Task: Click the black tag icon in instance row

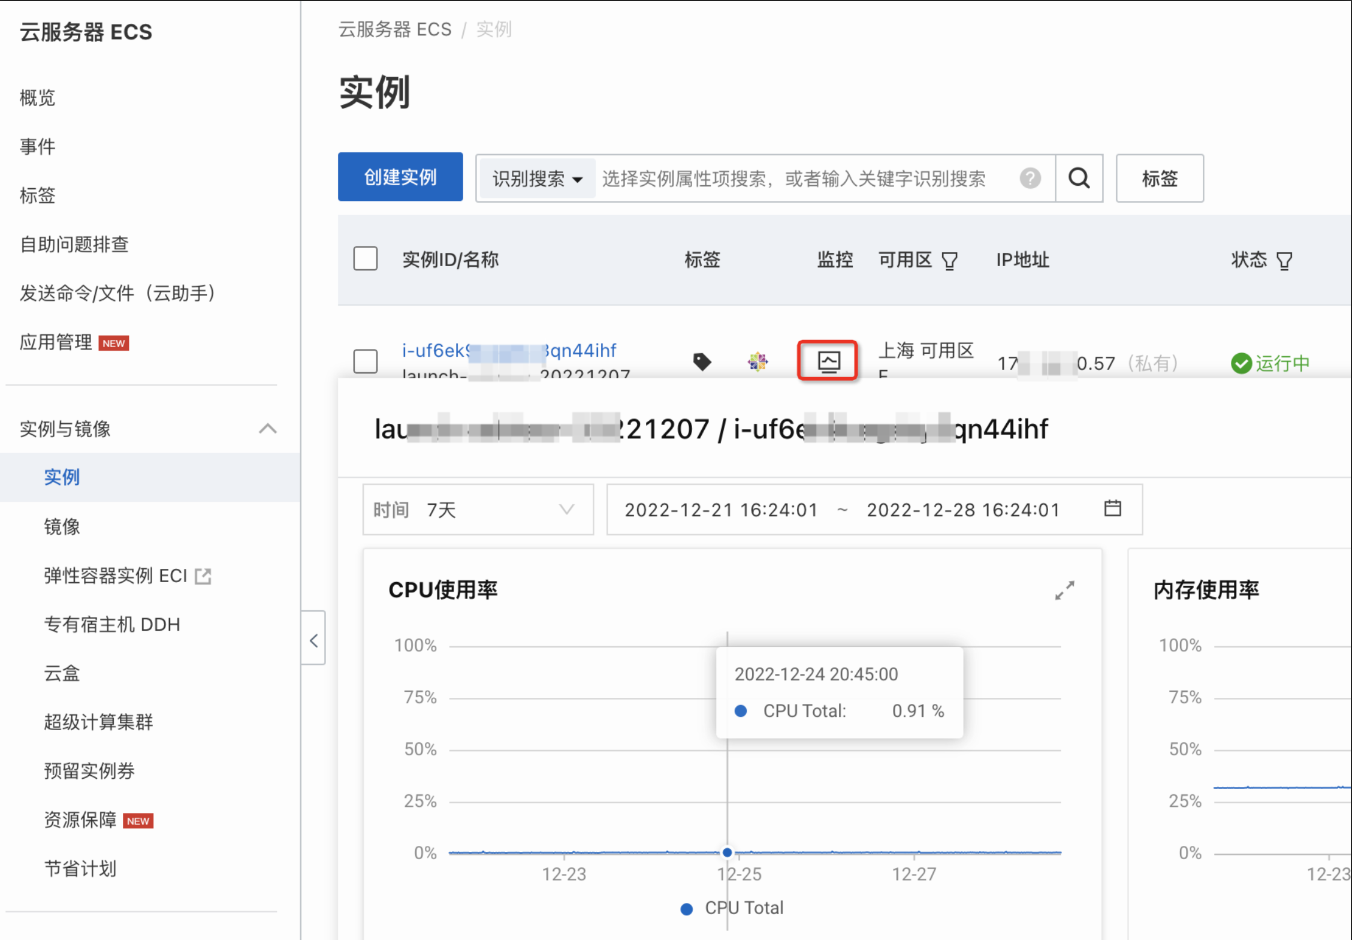Action: (702, 361)
